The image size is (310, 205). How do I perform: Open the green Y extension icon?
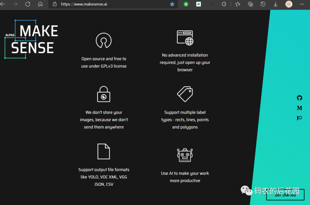tap(186, 4)
